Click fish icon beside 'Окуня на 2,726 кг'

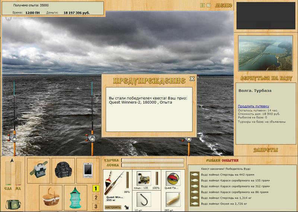(x=194, y=204)
